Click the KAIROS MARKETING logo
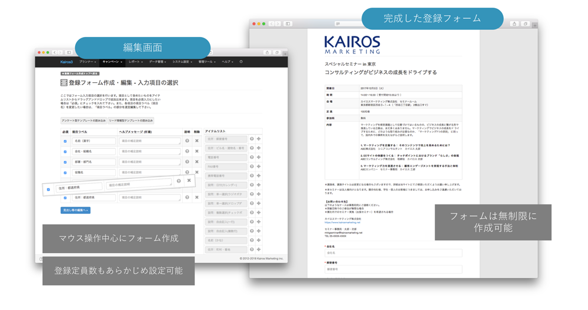The height and width of the screenshot is (310, 588). pos(352,45)
